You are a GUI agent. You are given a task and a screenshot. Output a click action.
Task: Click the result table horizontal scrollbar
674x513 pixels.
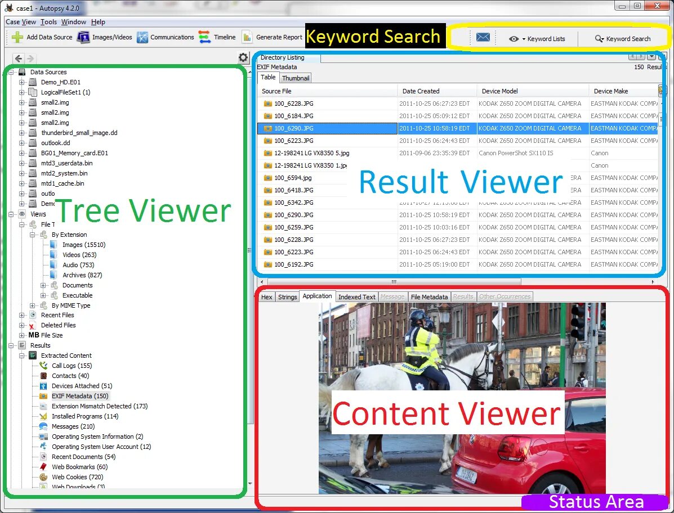click(x=394, y=282)
